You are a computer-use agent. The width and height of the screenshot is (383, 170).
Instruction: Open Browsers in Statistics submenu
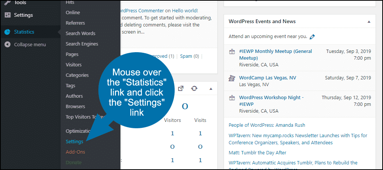75,106
